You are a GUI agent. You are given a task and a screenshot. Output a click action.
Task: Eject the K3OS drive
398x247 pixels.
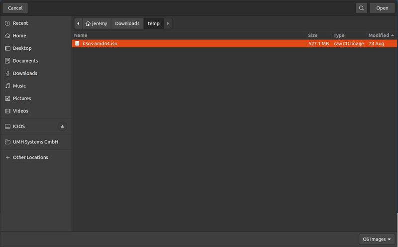62,126
